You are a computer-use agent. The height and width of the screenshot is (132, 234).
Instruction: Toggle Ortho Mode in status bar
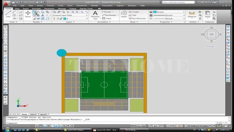click(45, 126)
